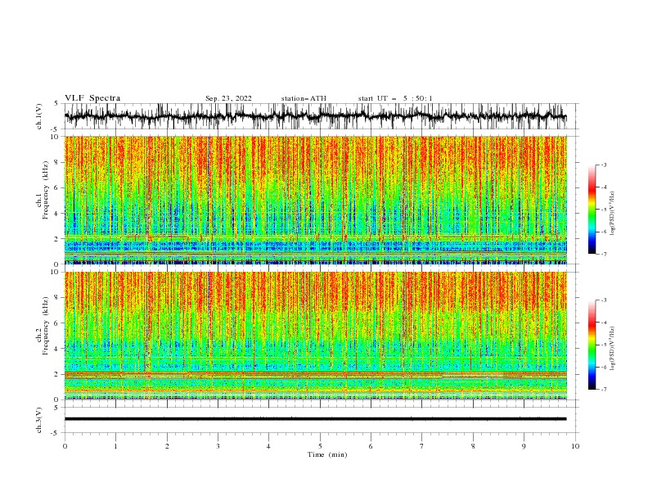Click the -5 tick on ch.1(V) axis
This screenshot has height=501, width=648.
click(55, 129)
